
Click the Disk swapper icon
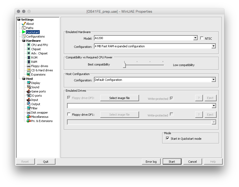coord(29,112)
